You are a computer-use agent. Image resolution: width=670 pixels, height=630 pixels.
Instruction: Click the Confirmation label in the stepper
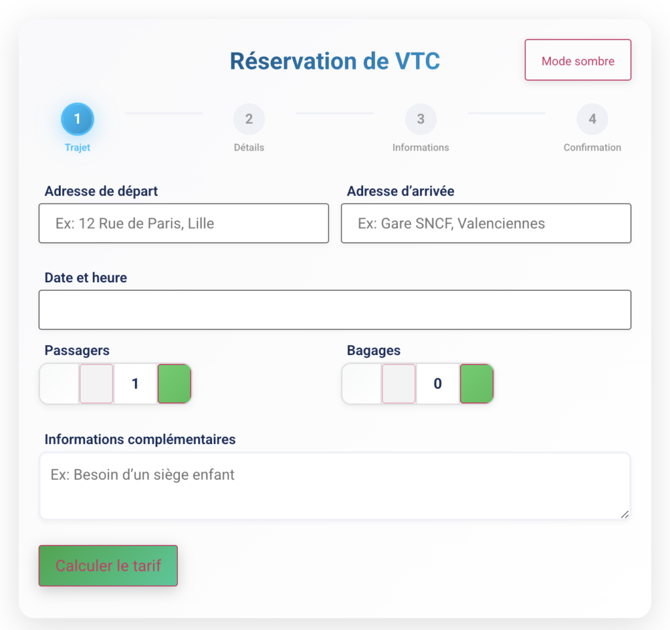592,147
